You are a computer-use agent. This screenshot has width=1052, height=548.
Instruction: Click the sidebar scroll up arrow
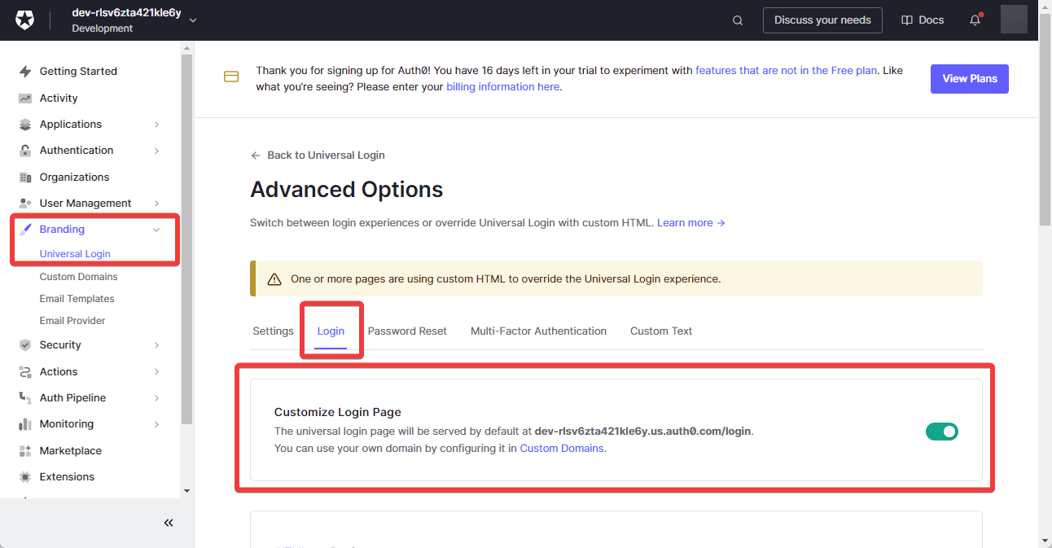click(186, 46)
